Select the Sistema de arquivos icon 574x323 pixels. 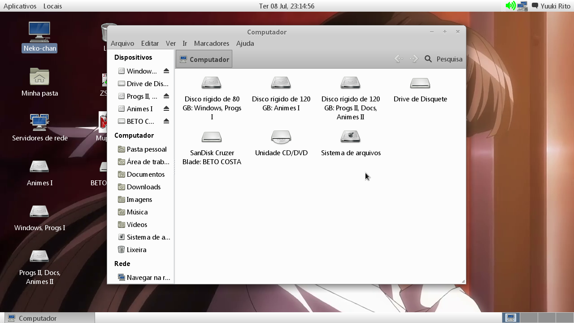351,136
